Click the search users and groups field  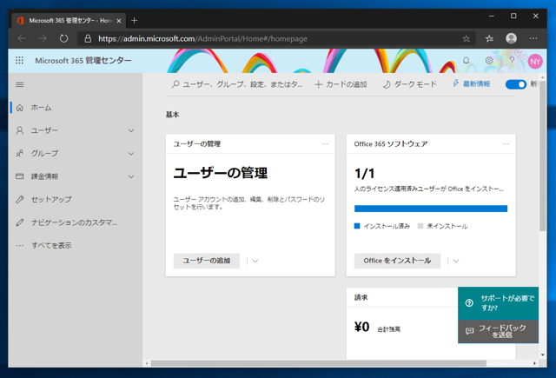coord(237,84)
